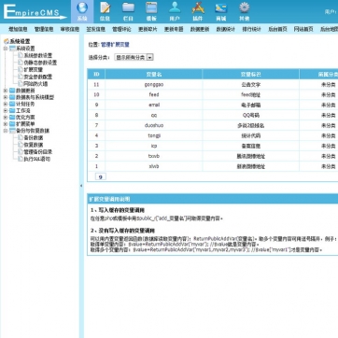Image resolution: width=338 pixels, height=338 pixels.
Task: Click folder icon beside 扩展菜单
Action: point(12,124)
